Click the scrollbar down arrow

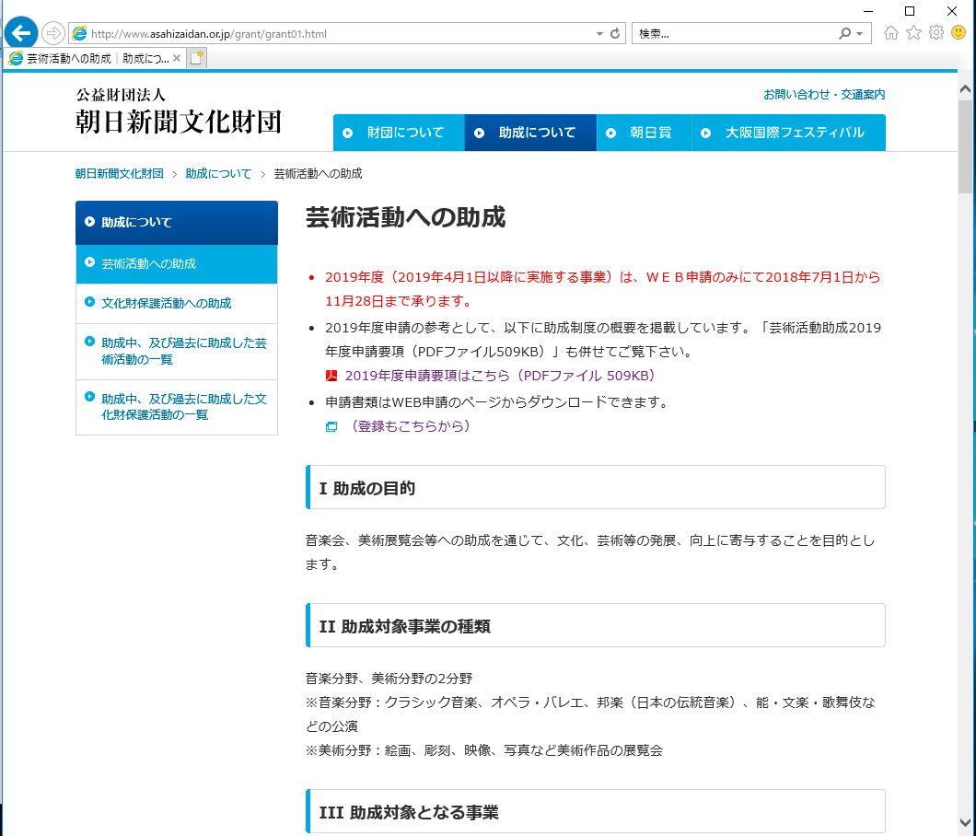coord(966,822)
